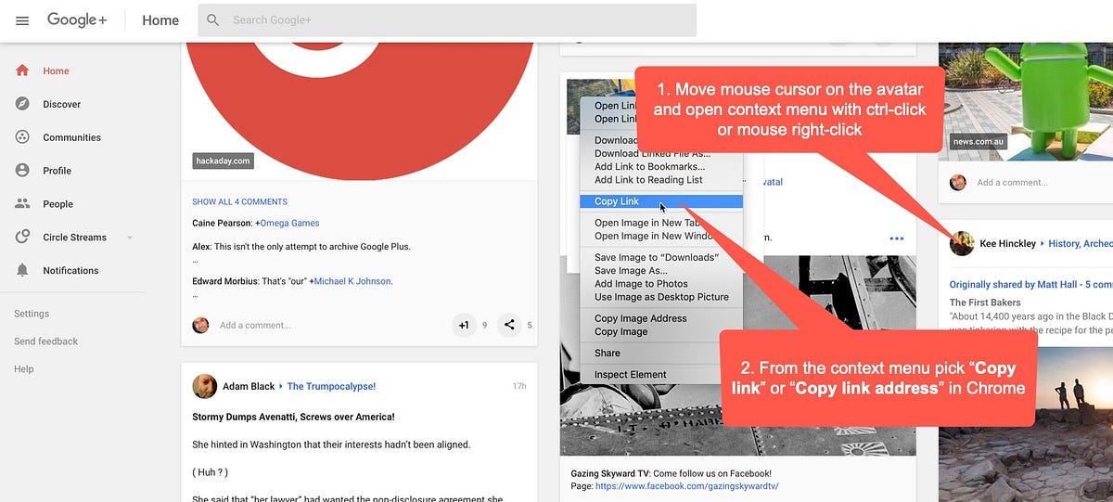
Task: Open the Omega Games mention link
Action: tap(289, 224)
